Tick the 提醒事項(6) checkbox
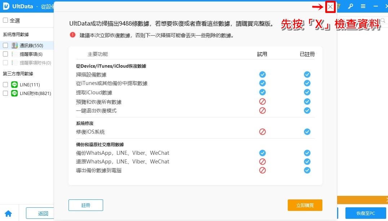This screenshot has width=388, height=221. [x=5, y=54]
